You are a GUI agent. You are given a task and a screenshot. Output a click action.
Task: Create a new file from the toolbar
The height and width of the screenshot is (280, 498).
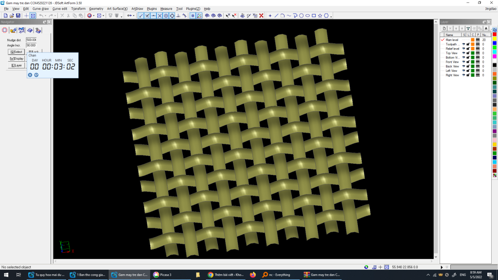coord(5,16)
